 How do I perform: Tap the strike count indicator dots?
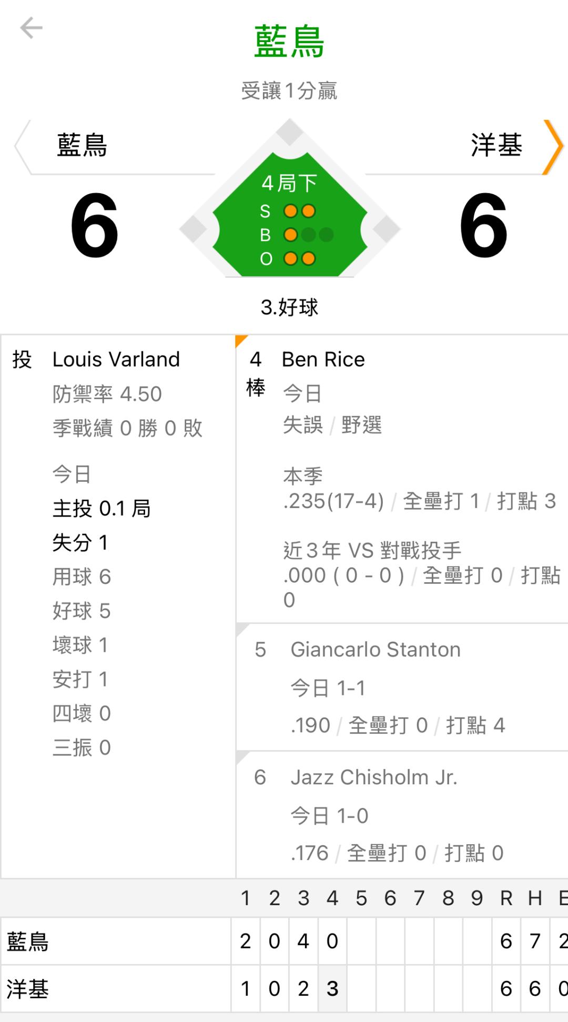pyautogui.click(x=299, y=211)
